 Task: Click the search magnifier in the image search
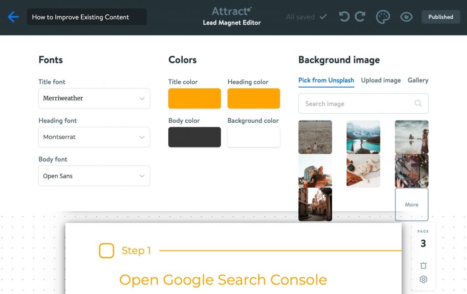click(x=418, y=104)
